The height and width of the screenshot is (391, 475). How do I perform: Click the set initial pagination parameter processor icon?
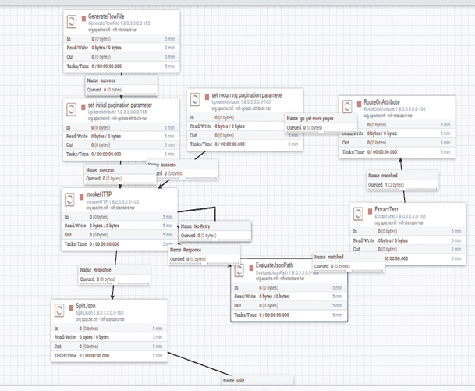pyautogui.click(x=73, y=108)
